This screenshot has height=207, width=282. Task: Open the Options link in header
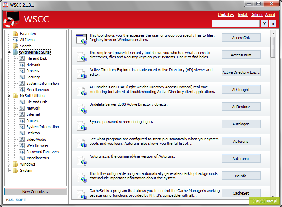click(257, 15)
